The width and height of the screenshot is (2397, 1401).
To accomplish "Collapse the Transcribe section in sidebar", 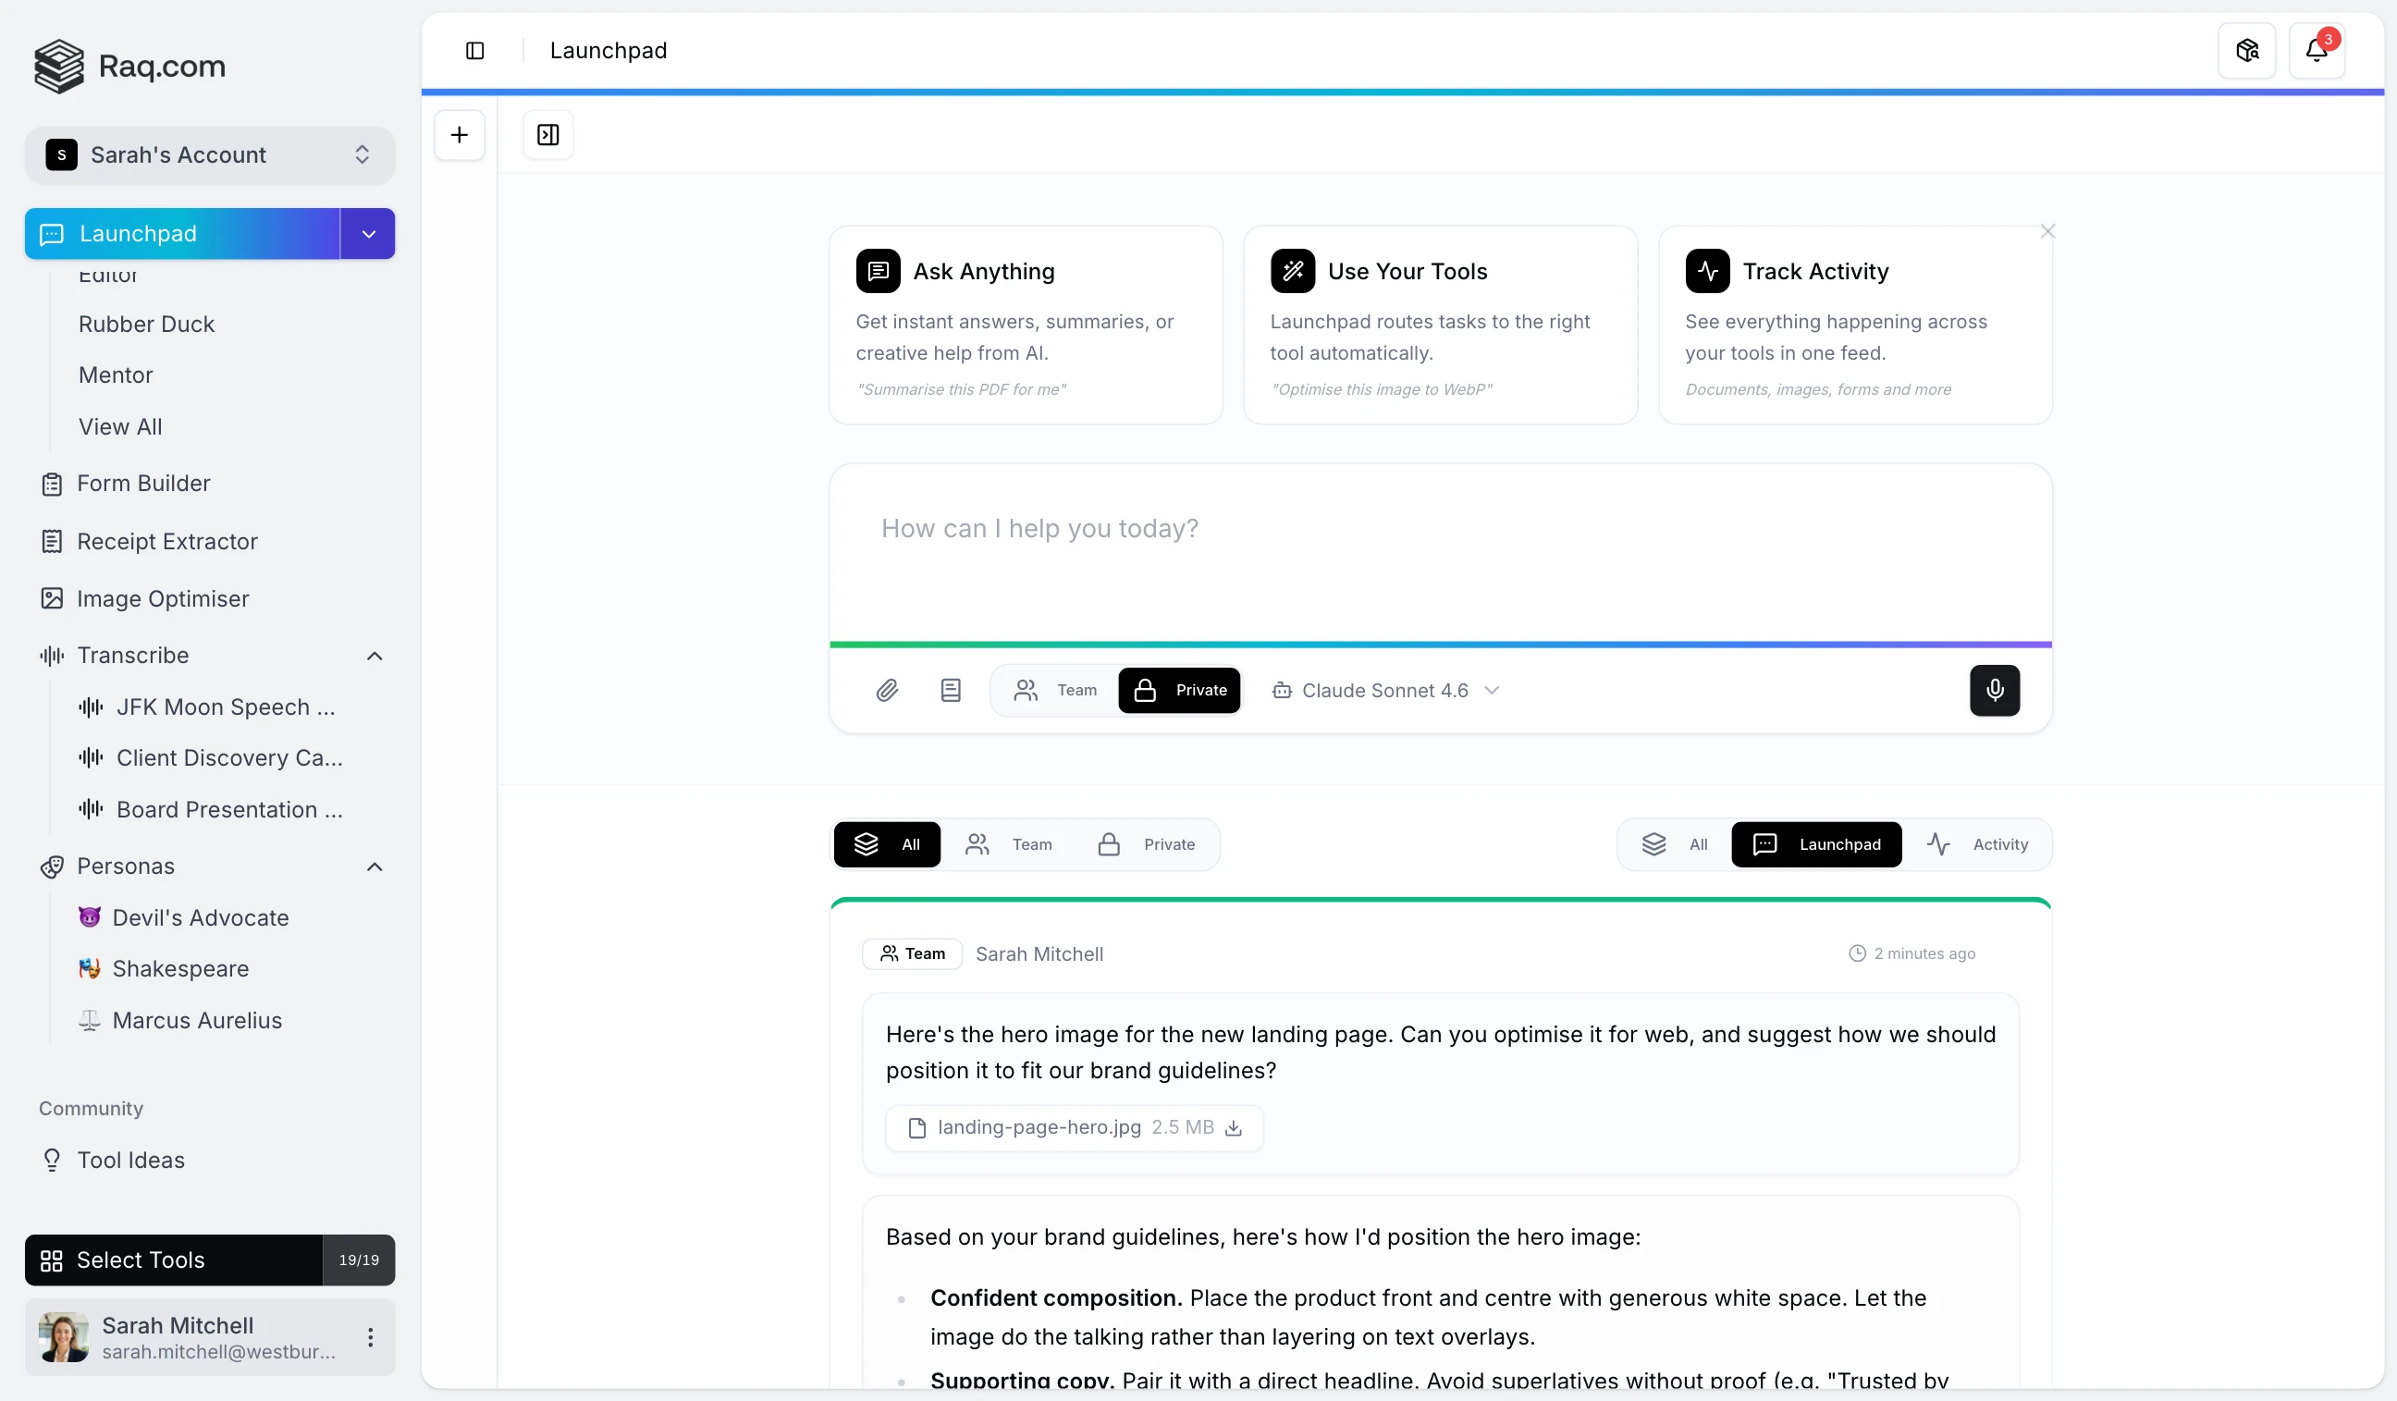I will [375, 656].
